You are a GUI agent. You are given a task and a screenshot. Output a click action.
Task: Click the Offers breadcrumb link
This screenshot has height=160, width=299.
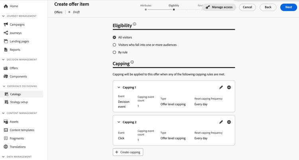pos(58,12)
